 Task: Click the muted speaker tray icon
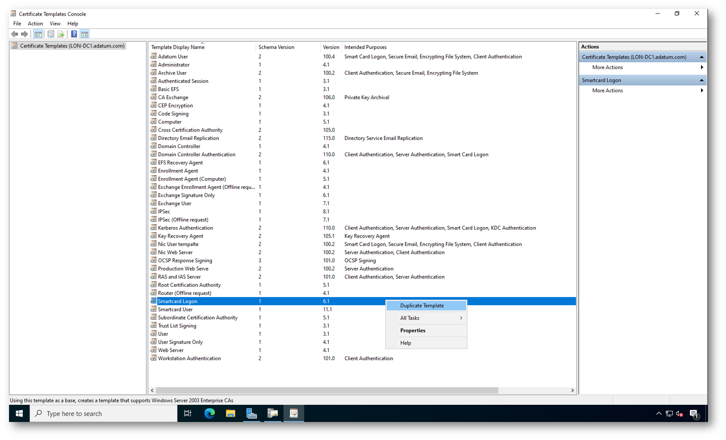tap(679, 414)
